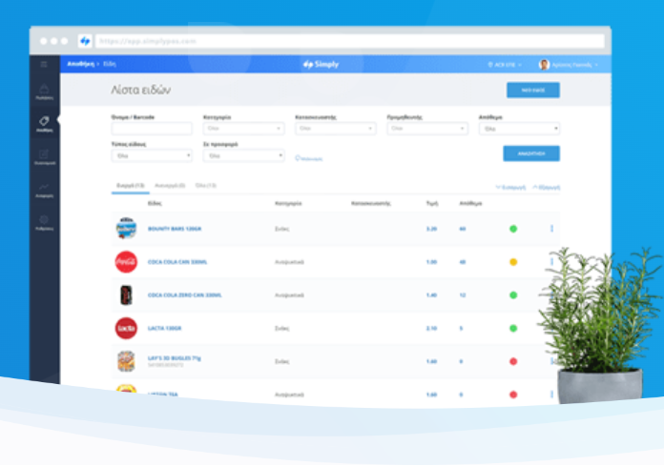Click the blue ΑΝΑΖΗΤΗΣΗ search button
The width and height of the screenshot is (664, 466).
pos(530,153)
